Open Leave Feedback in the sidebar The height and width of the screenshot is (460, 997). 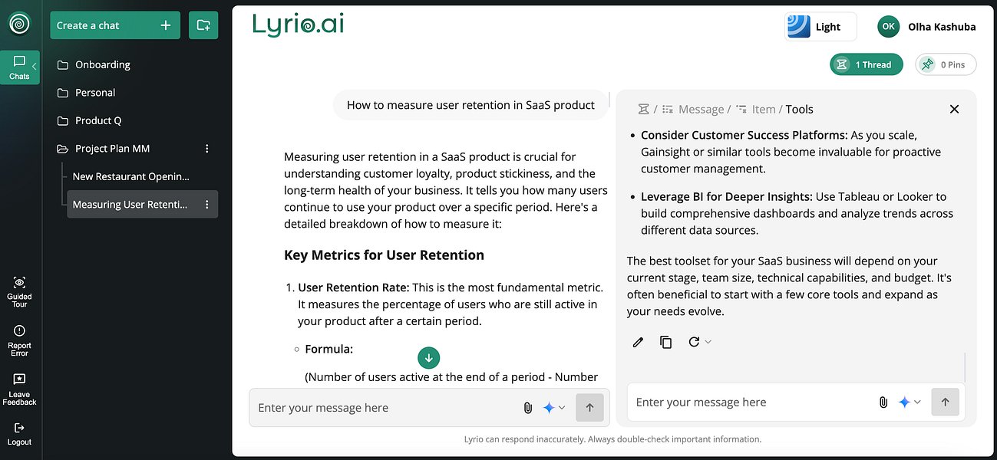[x=19, y=387]
